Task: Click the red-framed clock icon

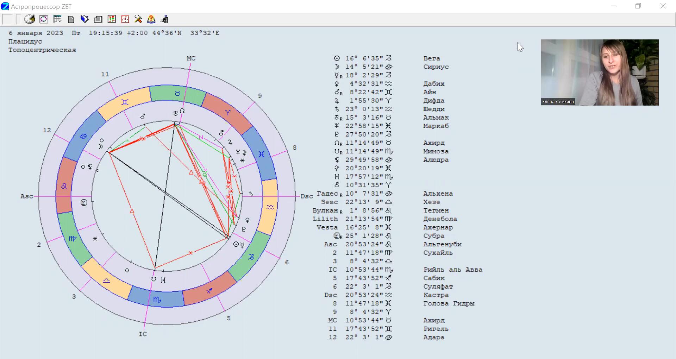Action: pos(125,19)
